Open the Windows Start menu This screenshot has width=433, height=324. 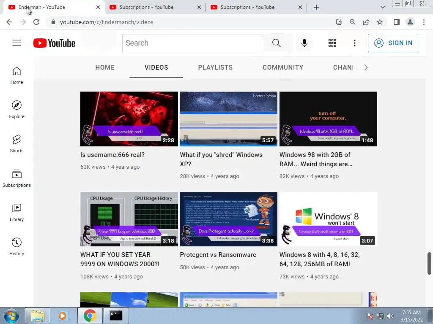[x=11, y=316]
